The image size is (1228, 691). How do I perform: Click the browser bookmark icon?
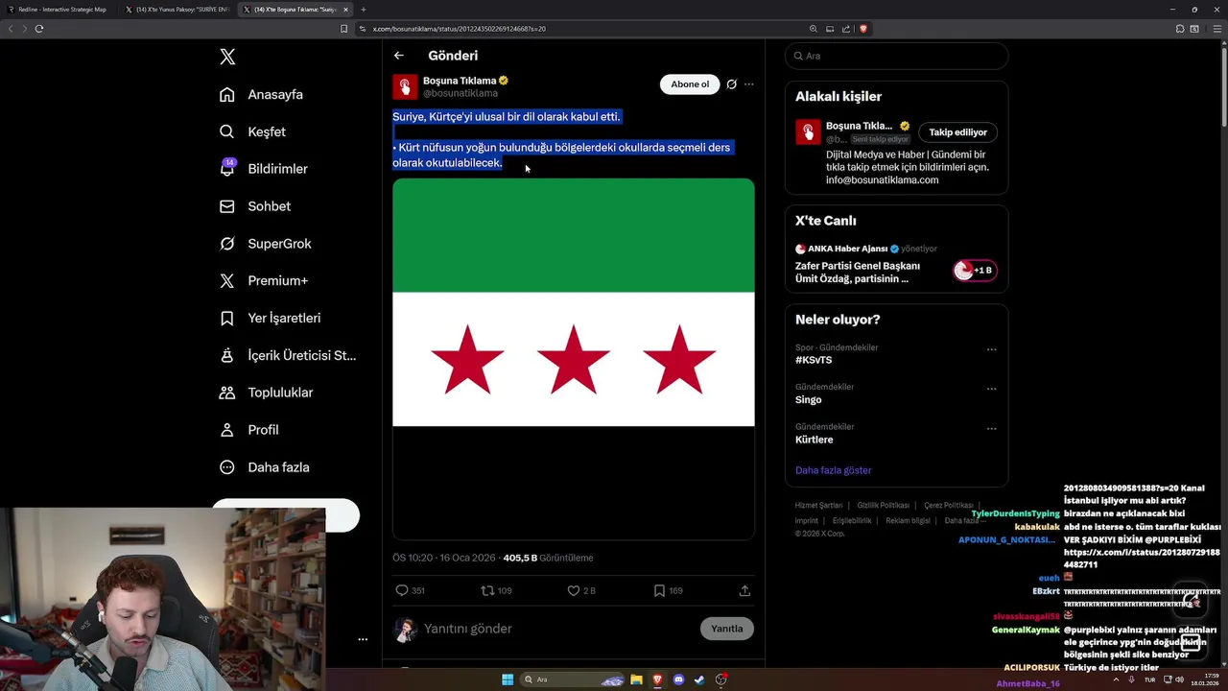[344, 29]
